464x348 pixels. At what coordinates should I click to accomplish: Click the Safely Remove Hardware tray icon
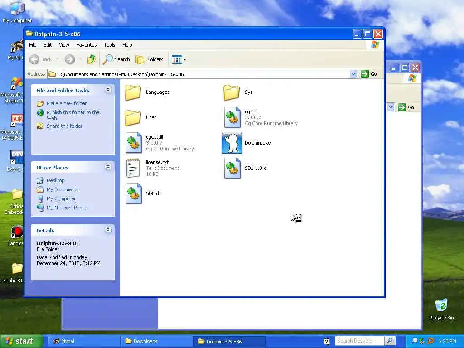[422, 342]
